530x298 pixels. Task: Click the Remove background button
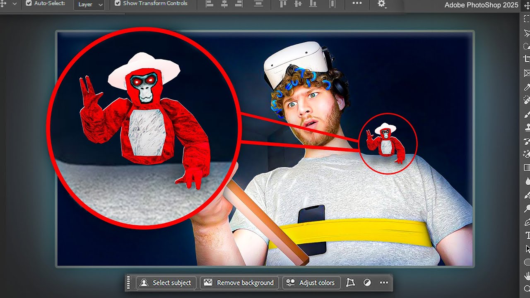pos(239,283)
